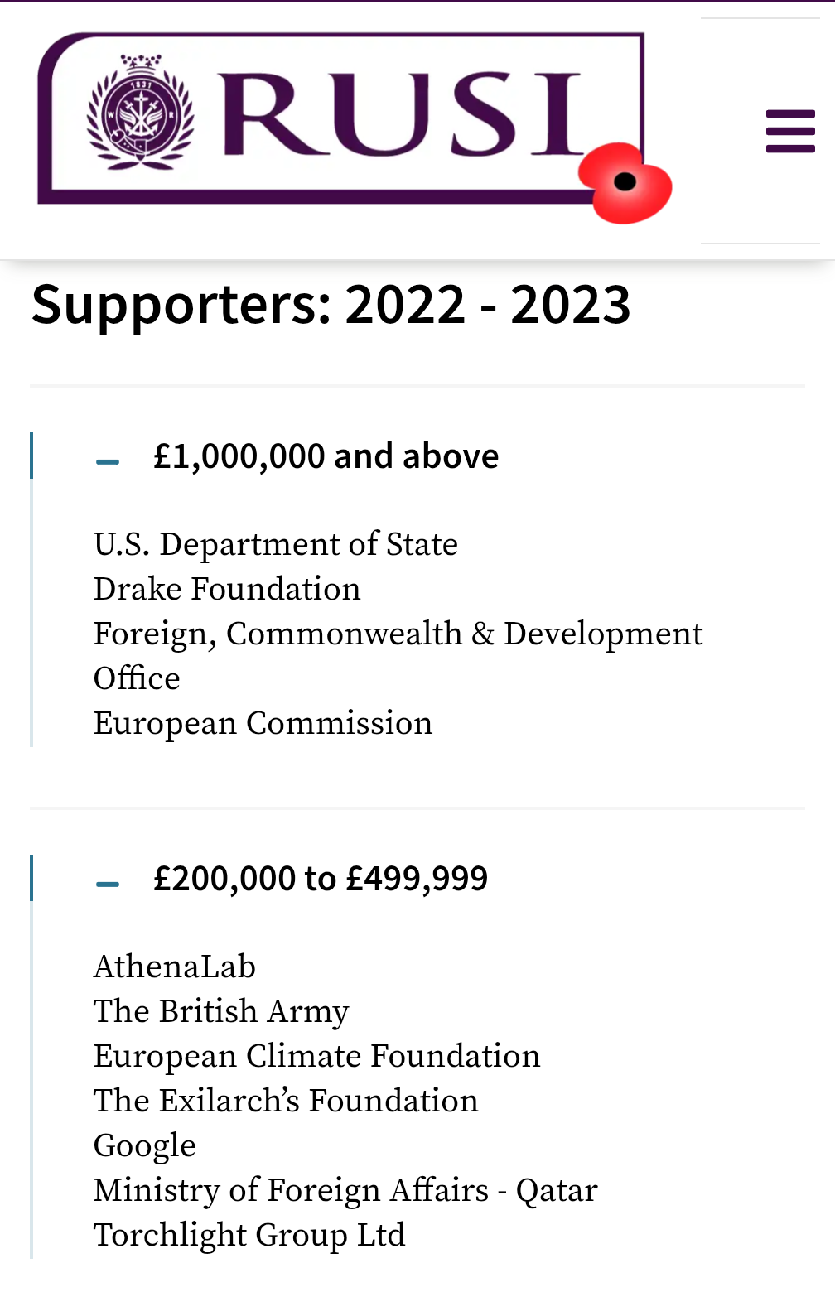Click Drake Foundation entry
This screenshot has height=1292, width=835.
coord(227,589)
